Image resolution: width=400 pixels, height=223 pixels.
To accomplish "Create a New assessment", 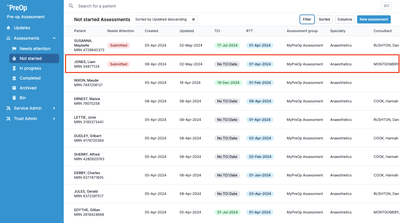I will click(374, 19).
